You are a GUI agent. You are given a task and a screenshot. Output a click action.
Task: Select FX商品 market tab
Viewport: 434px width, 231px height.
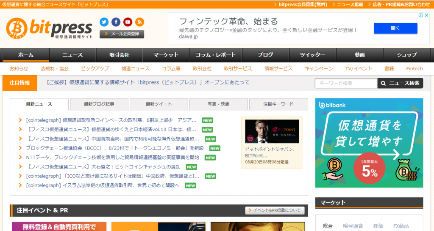[x=401, y=226]
